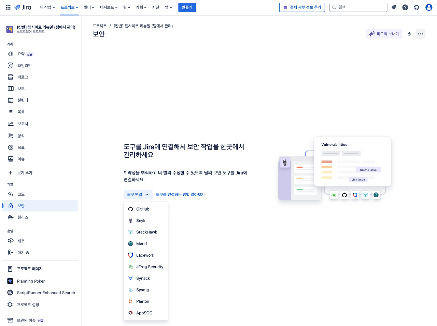
Task: Open 배포 in the sidebar
Action: 40,241
